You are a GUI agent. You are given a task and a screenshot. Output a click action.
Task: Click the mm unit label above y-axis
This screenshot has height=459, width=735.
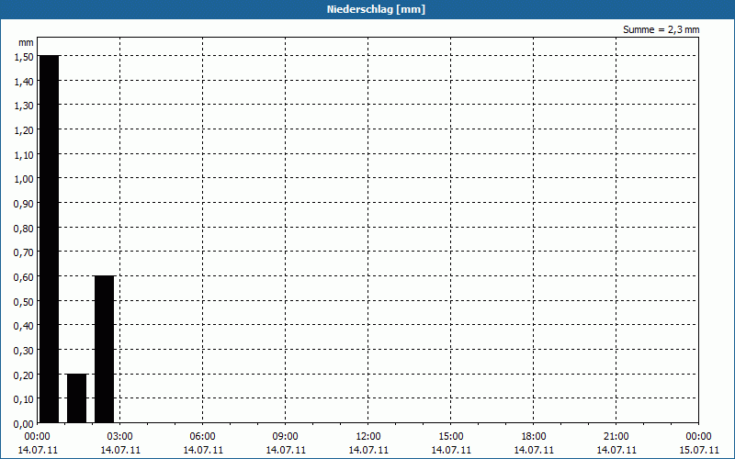click(x=26, y=42)
